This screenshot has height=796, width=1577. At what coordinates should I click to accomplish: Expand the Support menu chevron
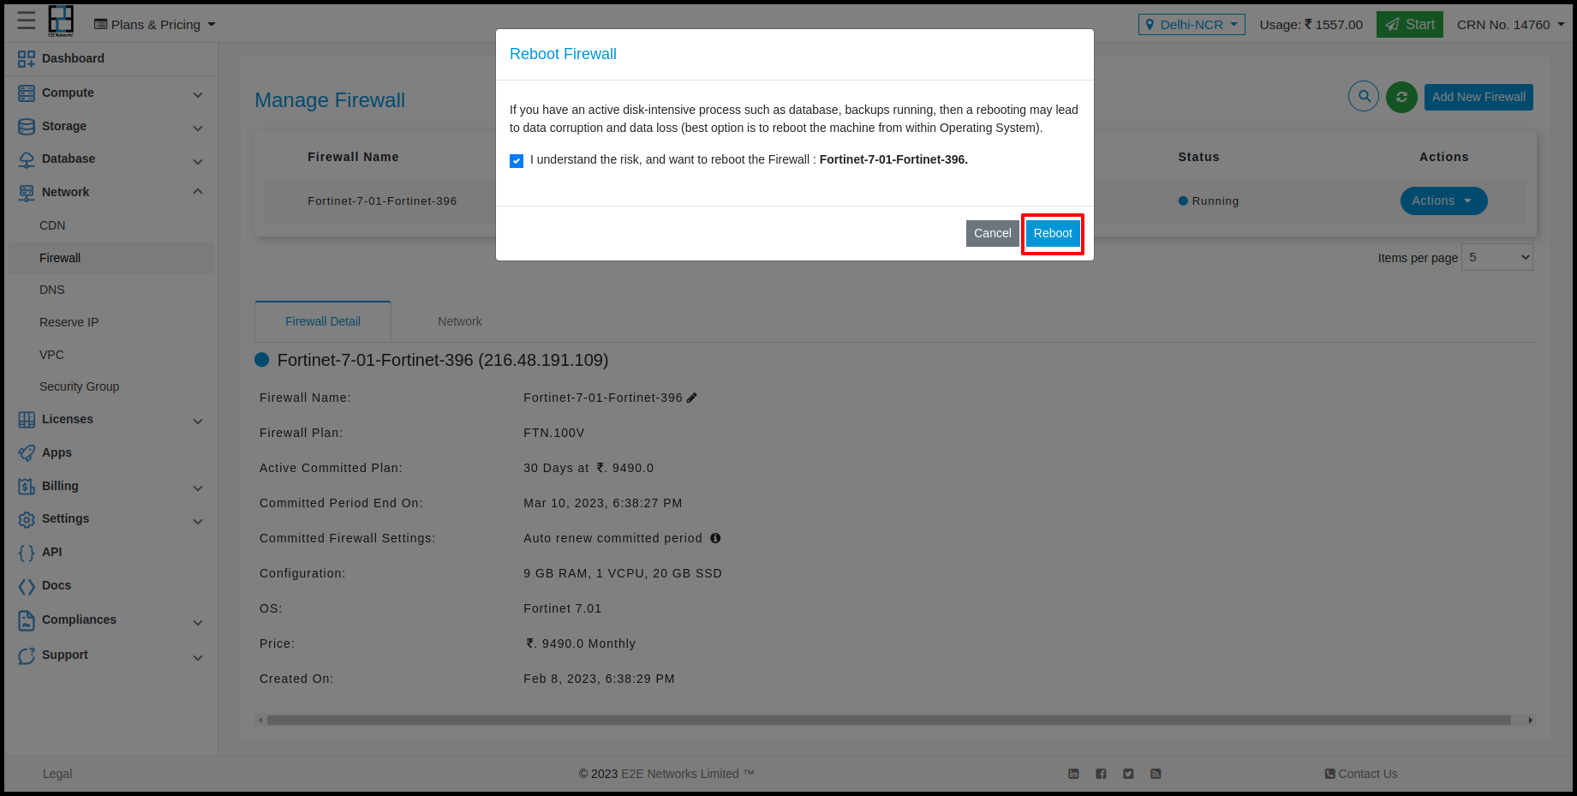tap(198, 657)
